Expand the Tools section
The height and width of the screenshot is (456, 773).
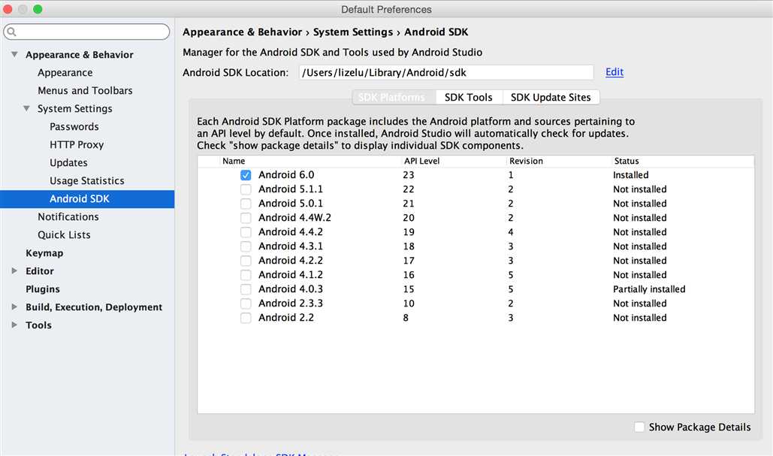[14, 325]
